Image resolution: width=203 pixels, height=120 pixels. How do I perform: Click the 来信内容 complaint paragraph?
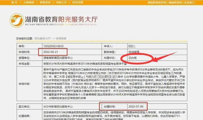click(x=114, y=84)
